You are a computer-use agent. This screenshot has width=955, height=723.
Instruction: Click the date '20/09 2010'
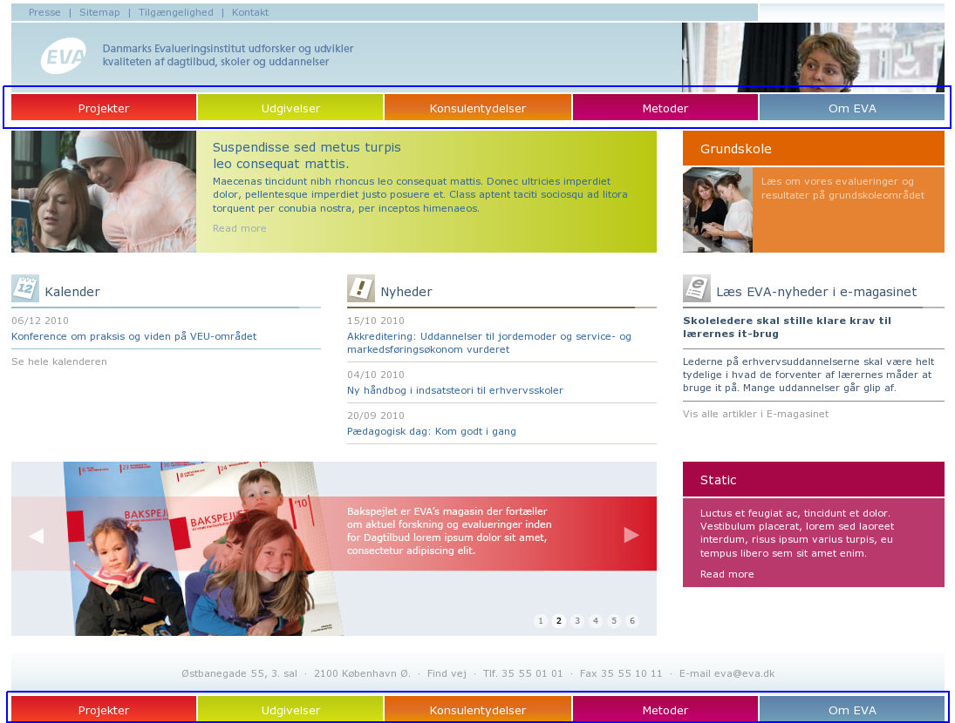tap(376, 416)
